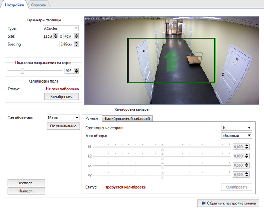The image size is (264, 210).
Task: Select the Калибровочной таблицей tab
Action: pyautogui.click(x=127, y=119)
